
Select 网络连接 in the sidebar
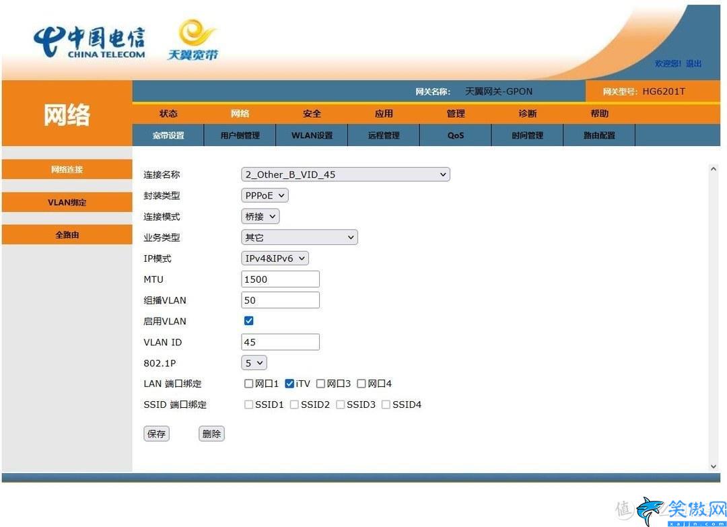[67, 169]
